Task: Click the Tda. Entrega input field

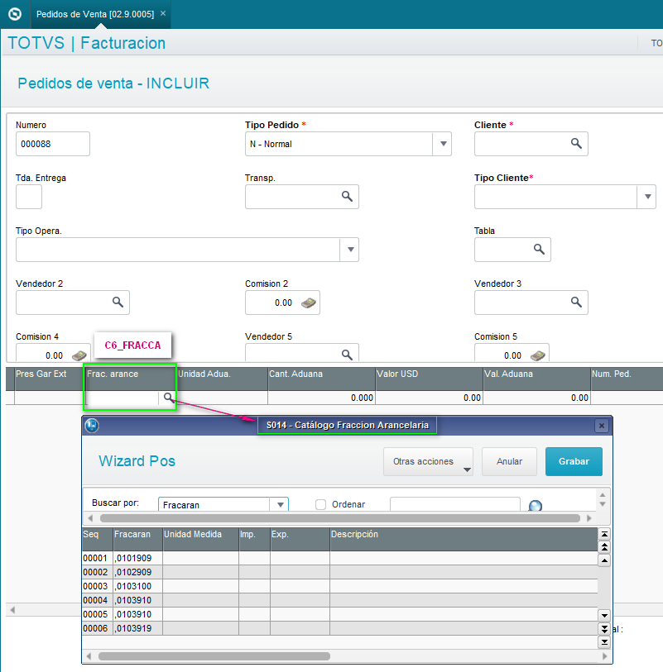Action: 29,197
